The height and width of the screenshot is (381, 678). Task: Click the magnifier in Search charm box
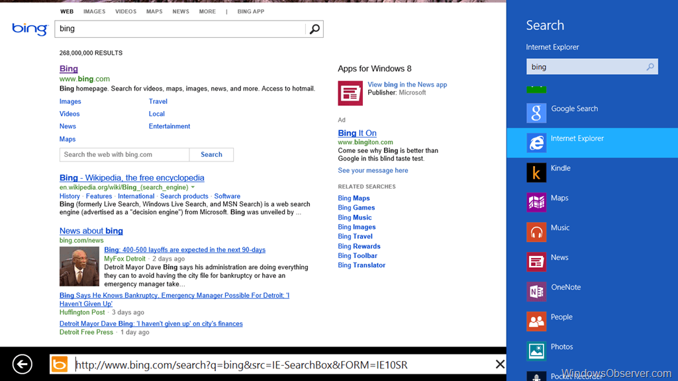(650, 67)
